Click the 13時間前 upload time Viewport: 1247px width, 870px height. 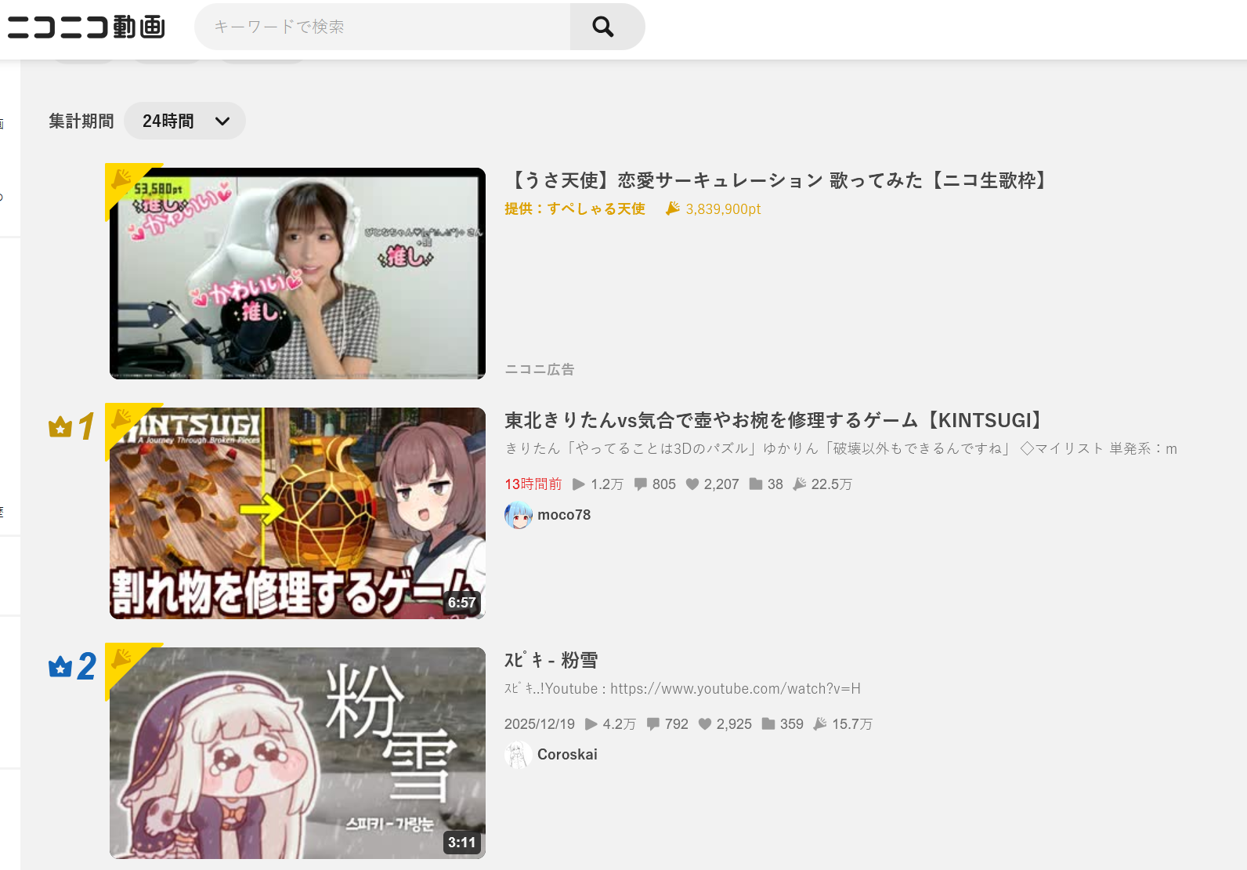click(x=533, y=484)
